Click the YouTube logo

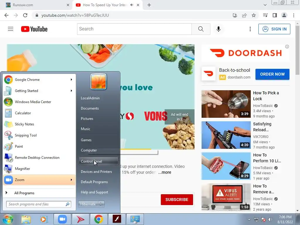coord(34,29)
